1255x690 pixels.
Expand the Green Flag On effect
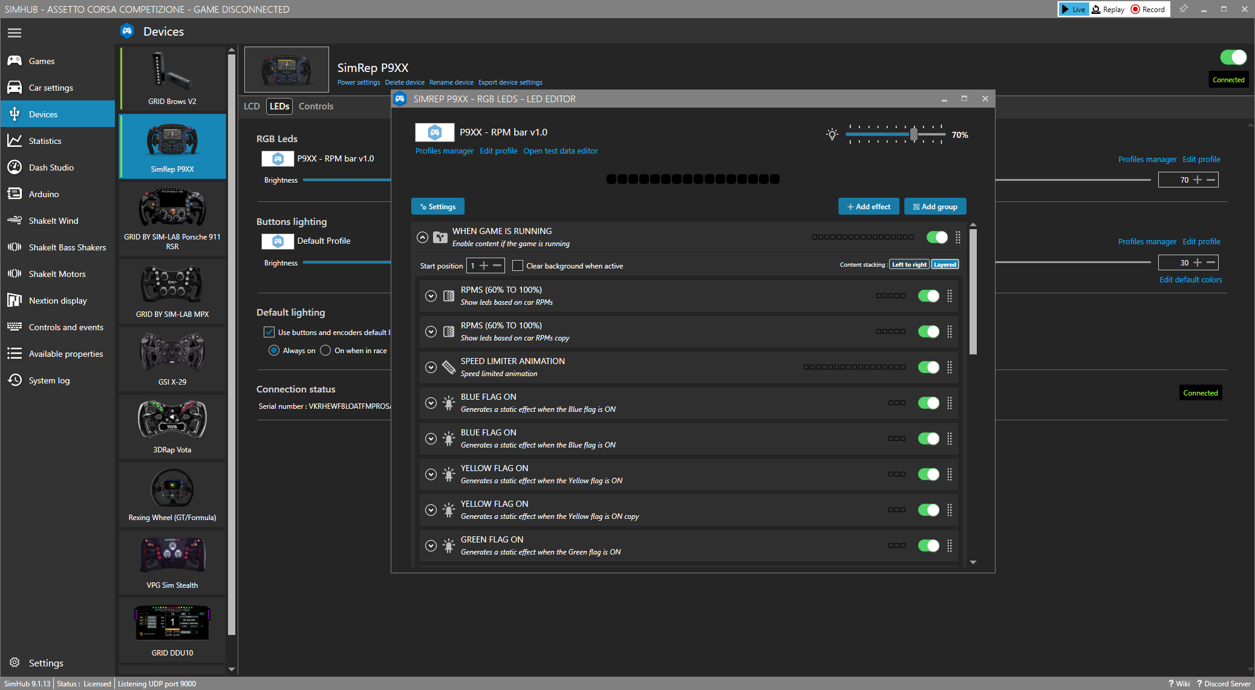click(x=431, y=545)
